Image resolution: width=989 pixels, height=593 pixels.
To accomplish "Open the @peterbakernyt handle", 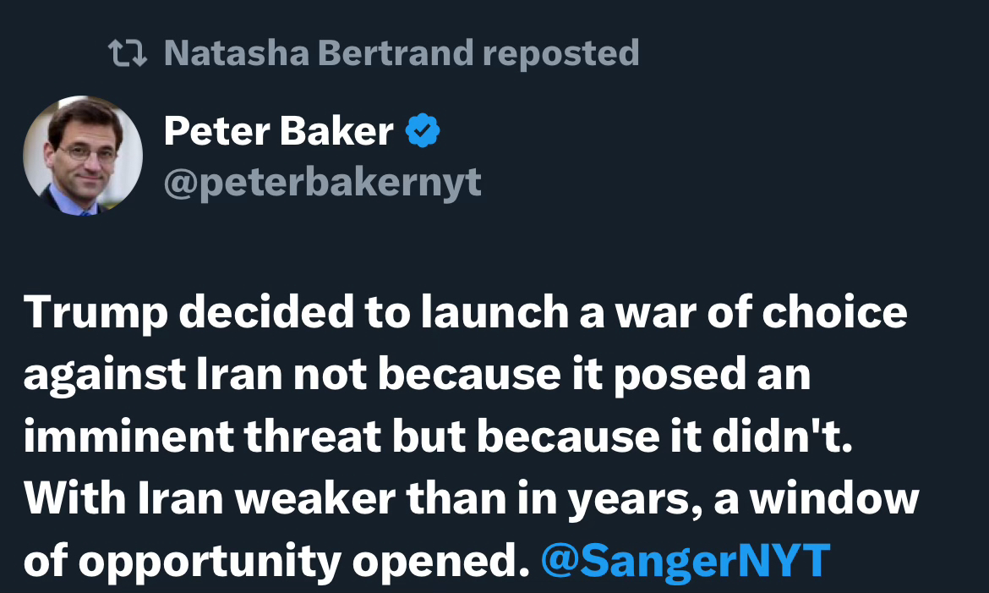I will click(x=322, y=181).
